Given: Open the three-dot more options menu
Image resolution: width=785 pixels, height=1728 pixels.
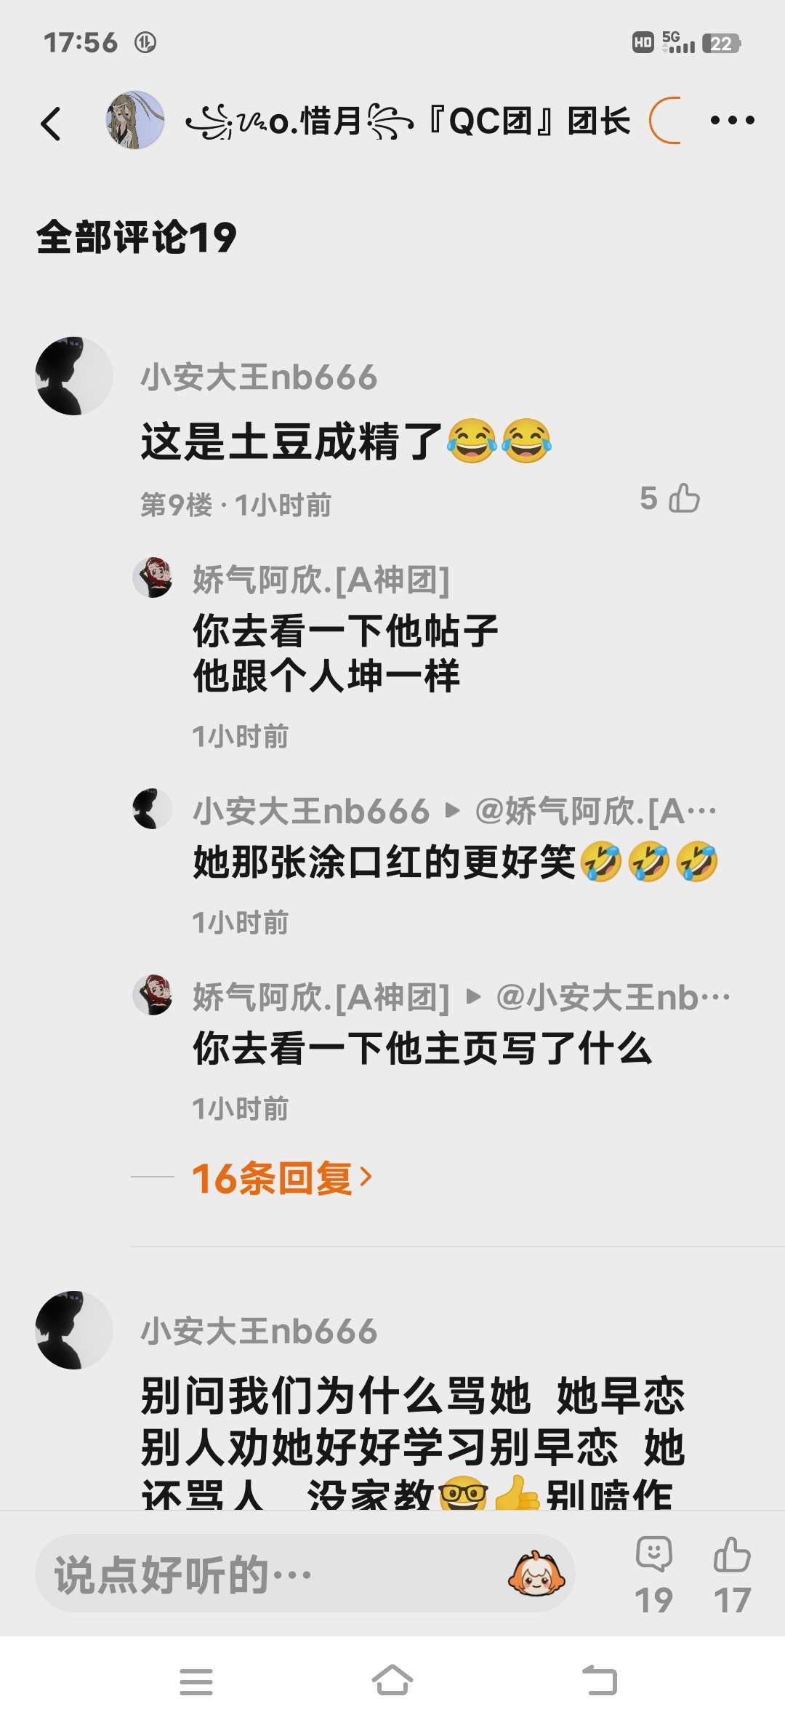Looking at the screenshot, I should pos(732,121).
